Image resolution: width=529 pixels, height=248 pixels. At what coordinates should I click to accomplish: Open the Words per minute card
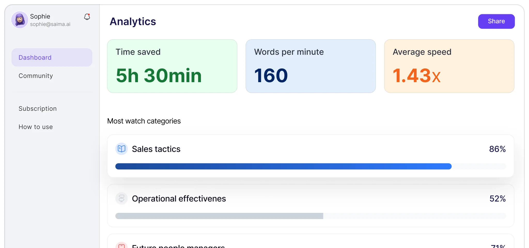[x=311, y=66]
